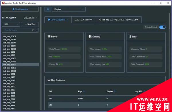Switch to the test_key_12577 tab

coord(119,20)
